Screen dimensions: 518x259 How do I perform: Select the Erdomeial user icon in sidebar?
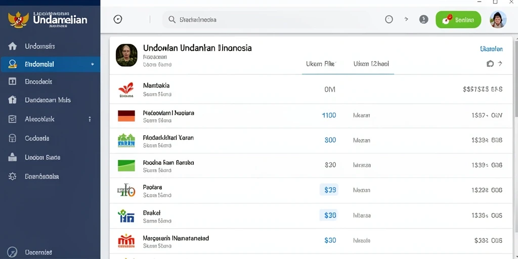coord(13,64)
